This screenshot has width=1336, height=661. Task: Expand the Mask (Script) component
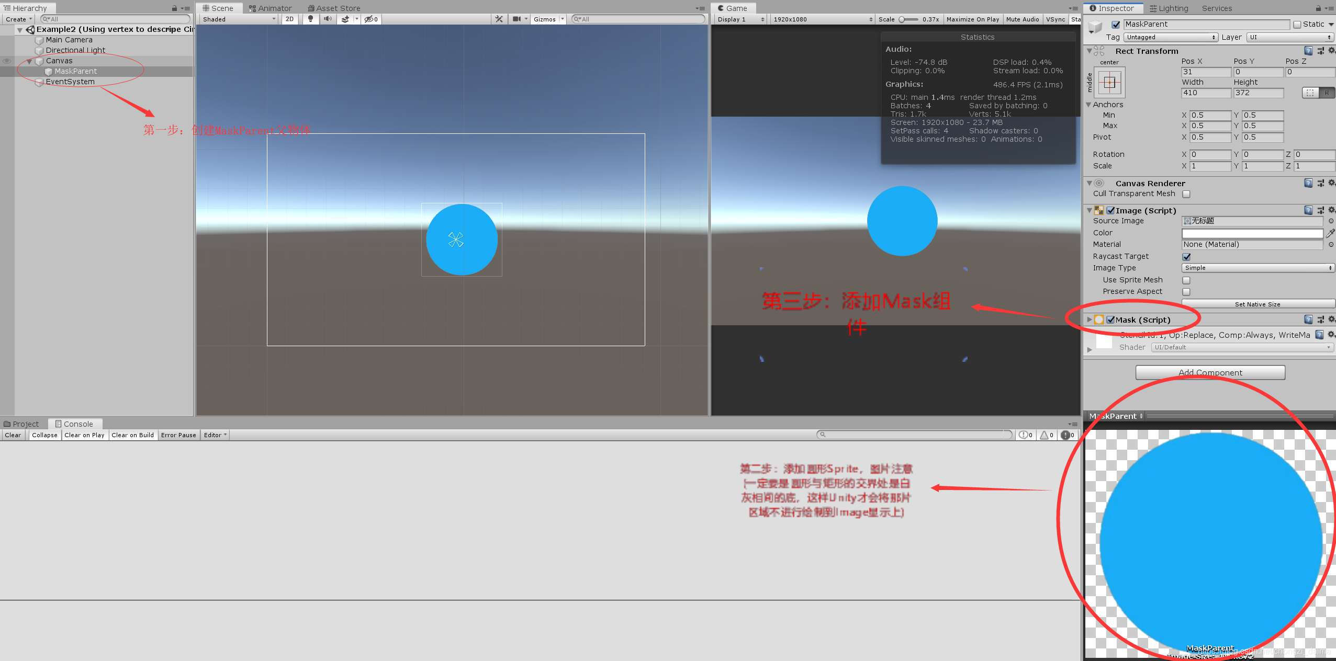[x=1089, y=320]
